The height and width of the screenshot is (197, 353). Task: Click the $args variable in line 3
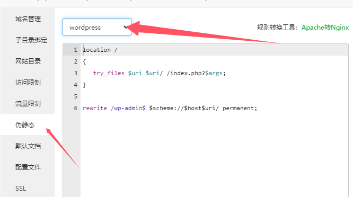(x=214, y=73)
